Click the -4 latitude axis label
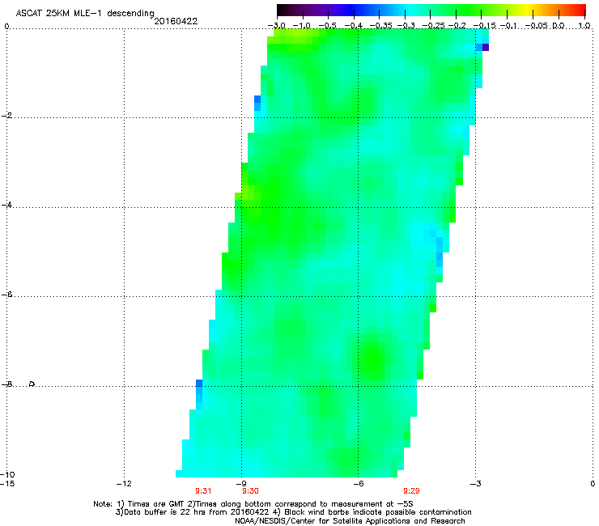The width and height of the screenshot is (599, 526). tap(6, 205)
